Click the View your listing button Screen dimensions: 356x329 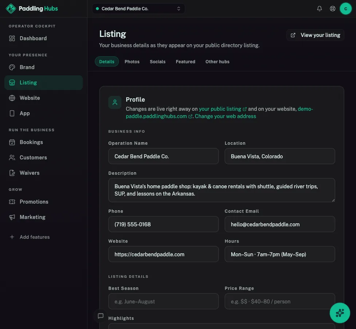click(316, 35)
